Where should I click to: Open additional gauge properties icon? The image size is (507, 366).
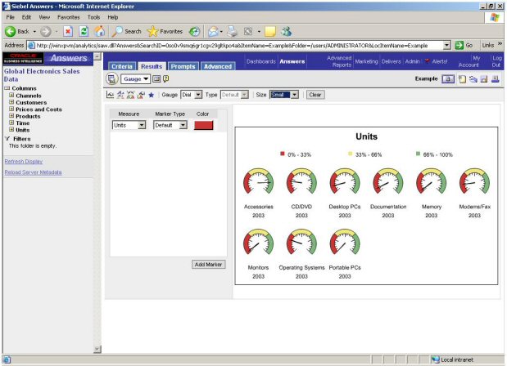141,95
